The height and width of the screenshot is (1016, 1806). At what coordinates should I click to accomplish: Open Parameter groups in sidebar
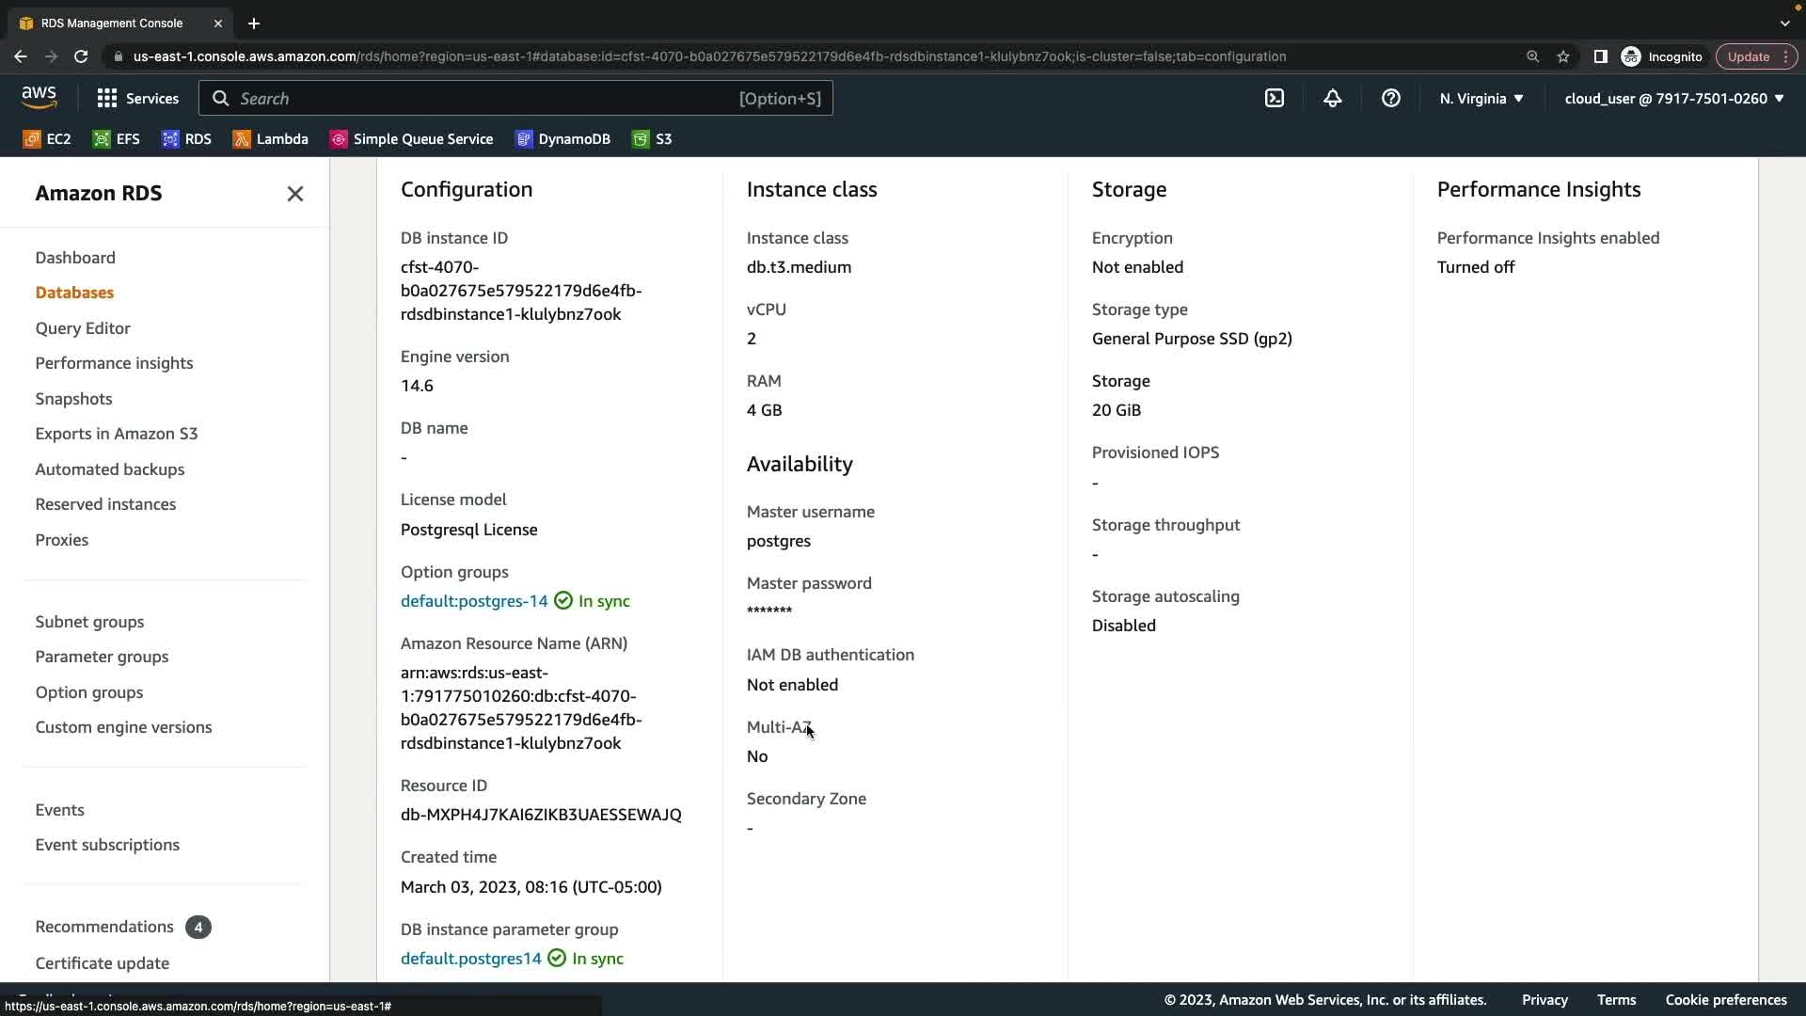[102, 657]
